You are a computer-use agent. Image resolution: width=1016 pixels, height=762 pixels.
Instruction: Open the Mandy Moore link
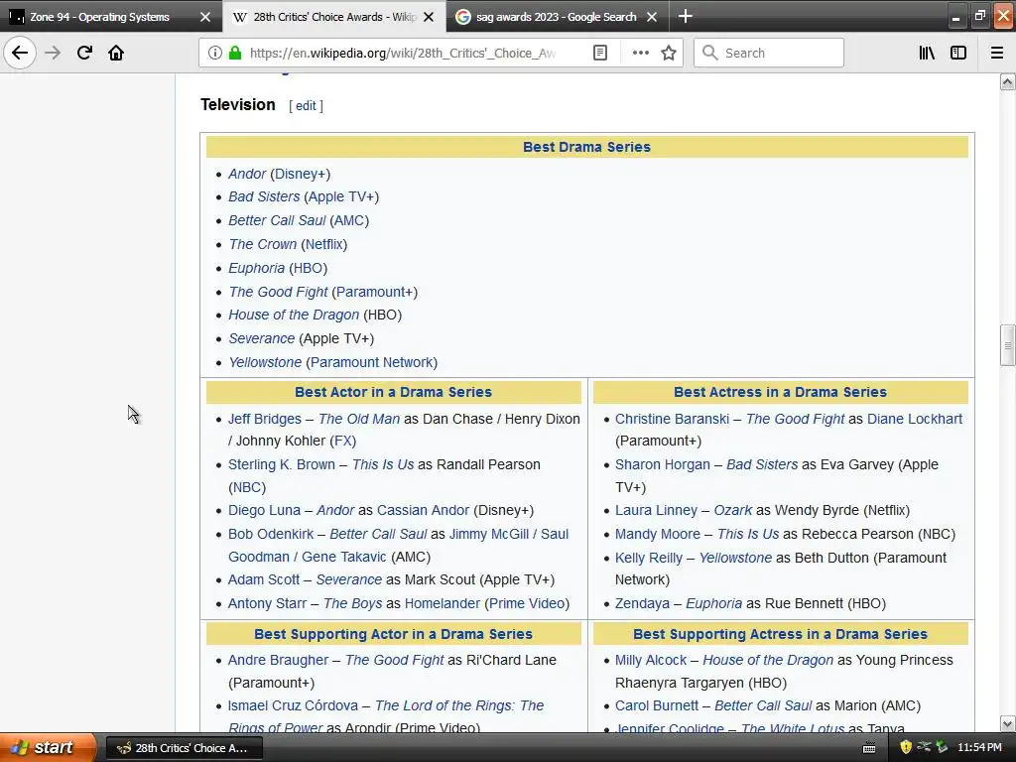tap(657, 534)
